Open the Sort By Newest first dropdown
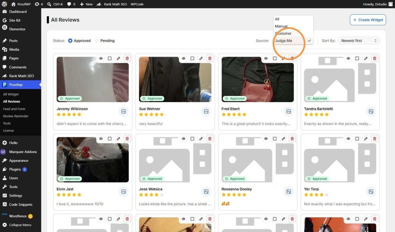Viewport: 395px width, 232px height. tap(359, 40)
